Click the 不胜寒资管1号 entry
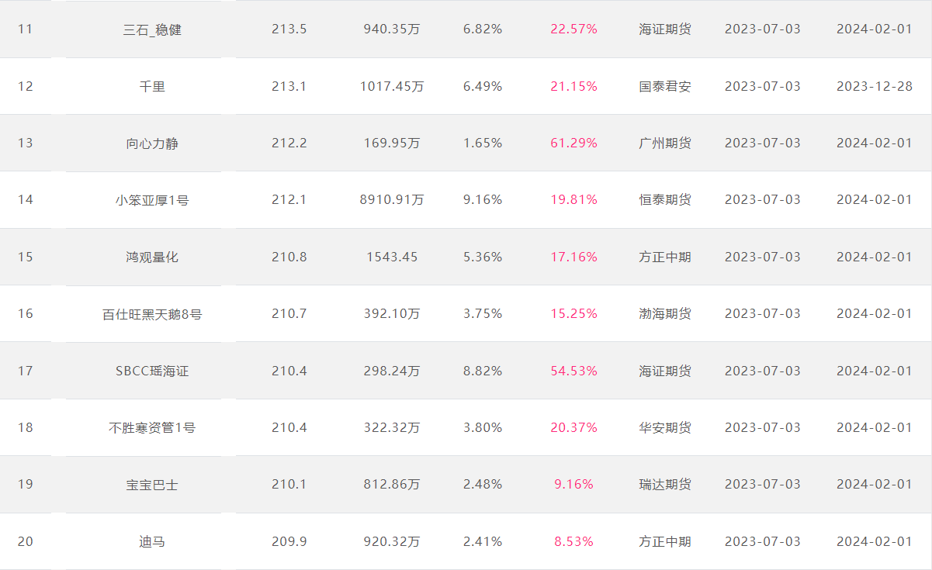 [152, 427]
